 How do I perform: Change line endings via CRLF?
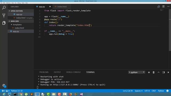click(x=154, y=91)
